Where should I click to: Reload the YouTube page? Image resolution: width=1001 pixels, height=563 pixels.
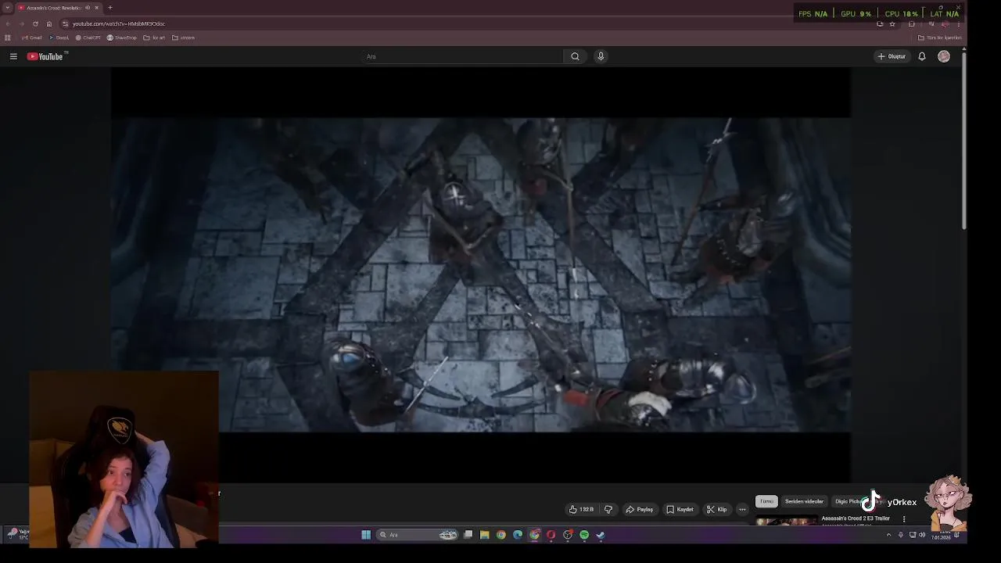click(x=35, y=23)
